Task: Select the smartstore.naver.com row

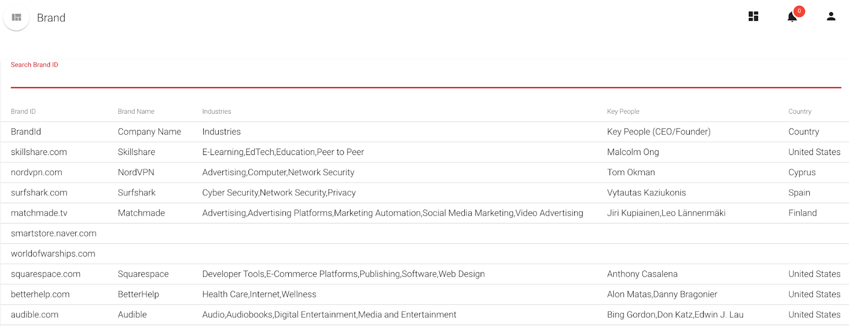Action: coord(424,233)
